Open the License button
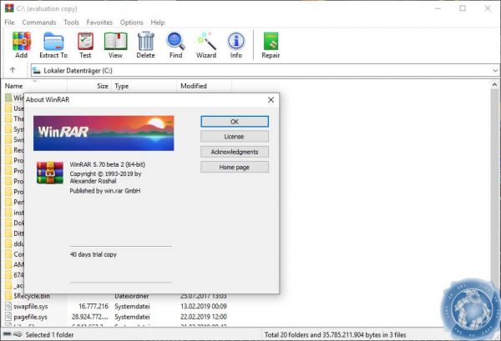 coord(235,137)
